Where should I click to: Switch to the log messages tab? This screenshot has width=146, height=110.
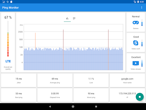pyautogui.click(x=74, y=18)
